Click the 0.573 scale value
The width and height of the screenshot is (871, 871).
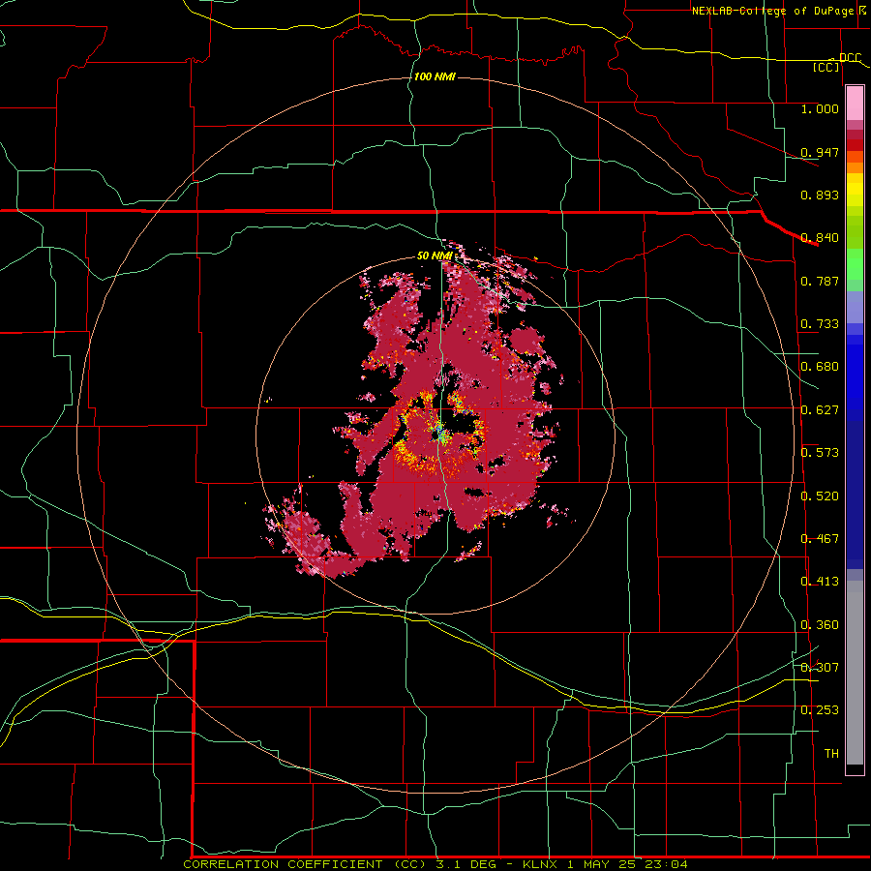click(x=820, y=453)
